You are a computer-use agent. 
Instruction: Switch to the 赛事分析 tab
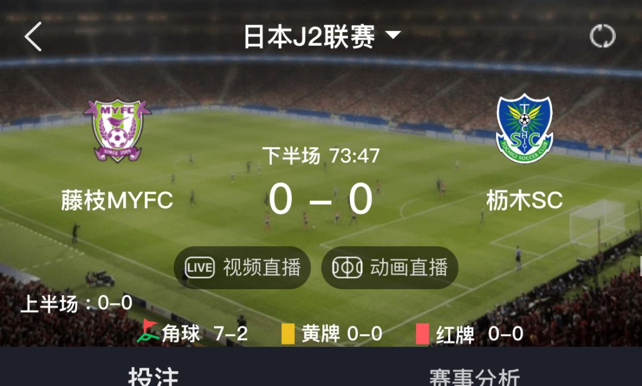pyautogui.click(x=474, y=376)
